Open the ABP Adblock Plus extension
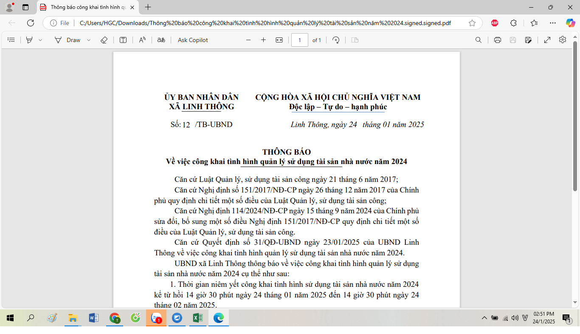The width and height of the screenshot is (580, 334). click(x=495, y=23)
